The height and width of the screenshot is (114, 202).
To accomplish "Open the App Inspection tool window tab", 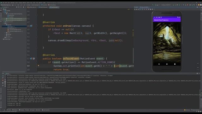I will (46, 110).
